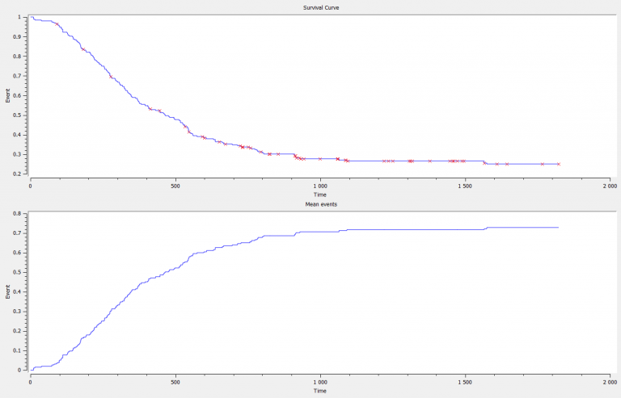Select the 2 000 tick label on Mean events x-axis
The height and width of the screenshot is (398, 621).
pos(609,381)
